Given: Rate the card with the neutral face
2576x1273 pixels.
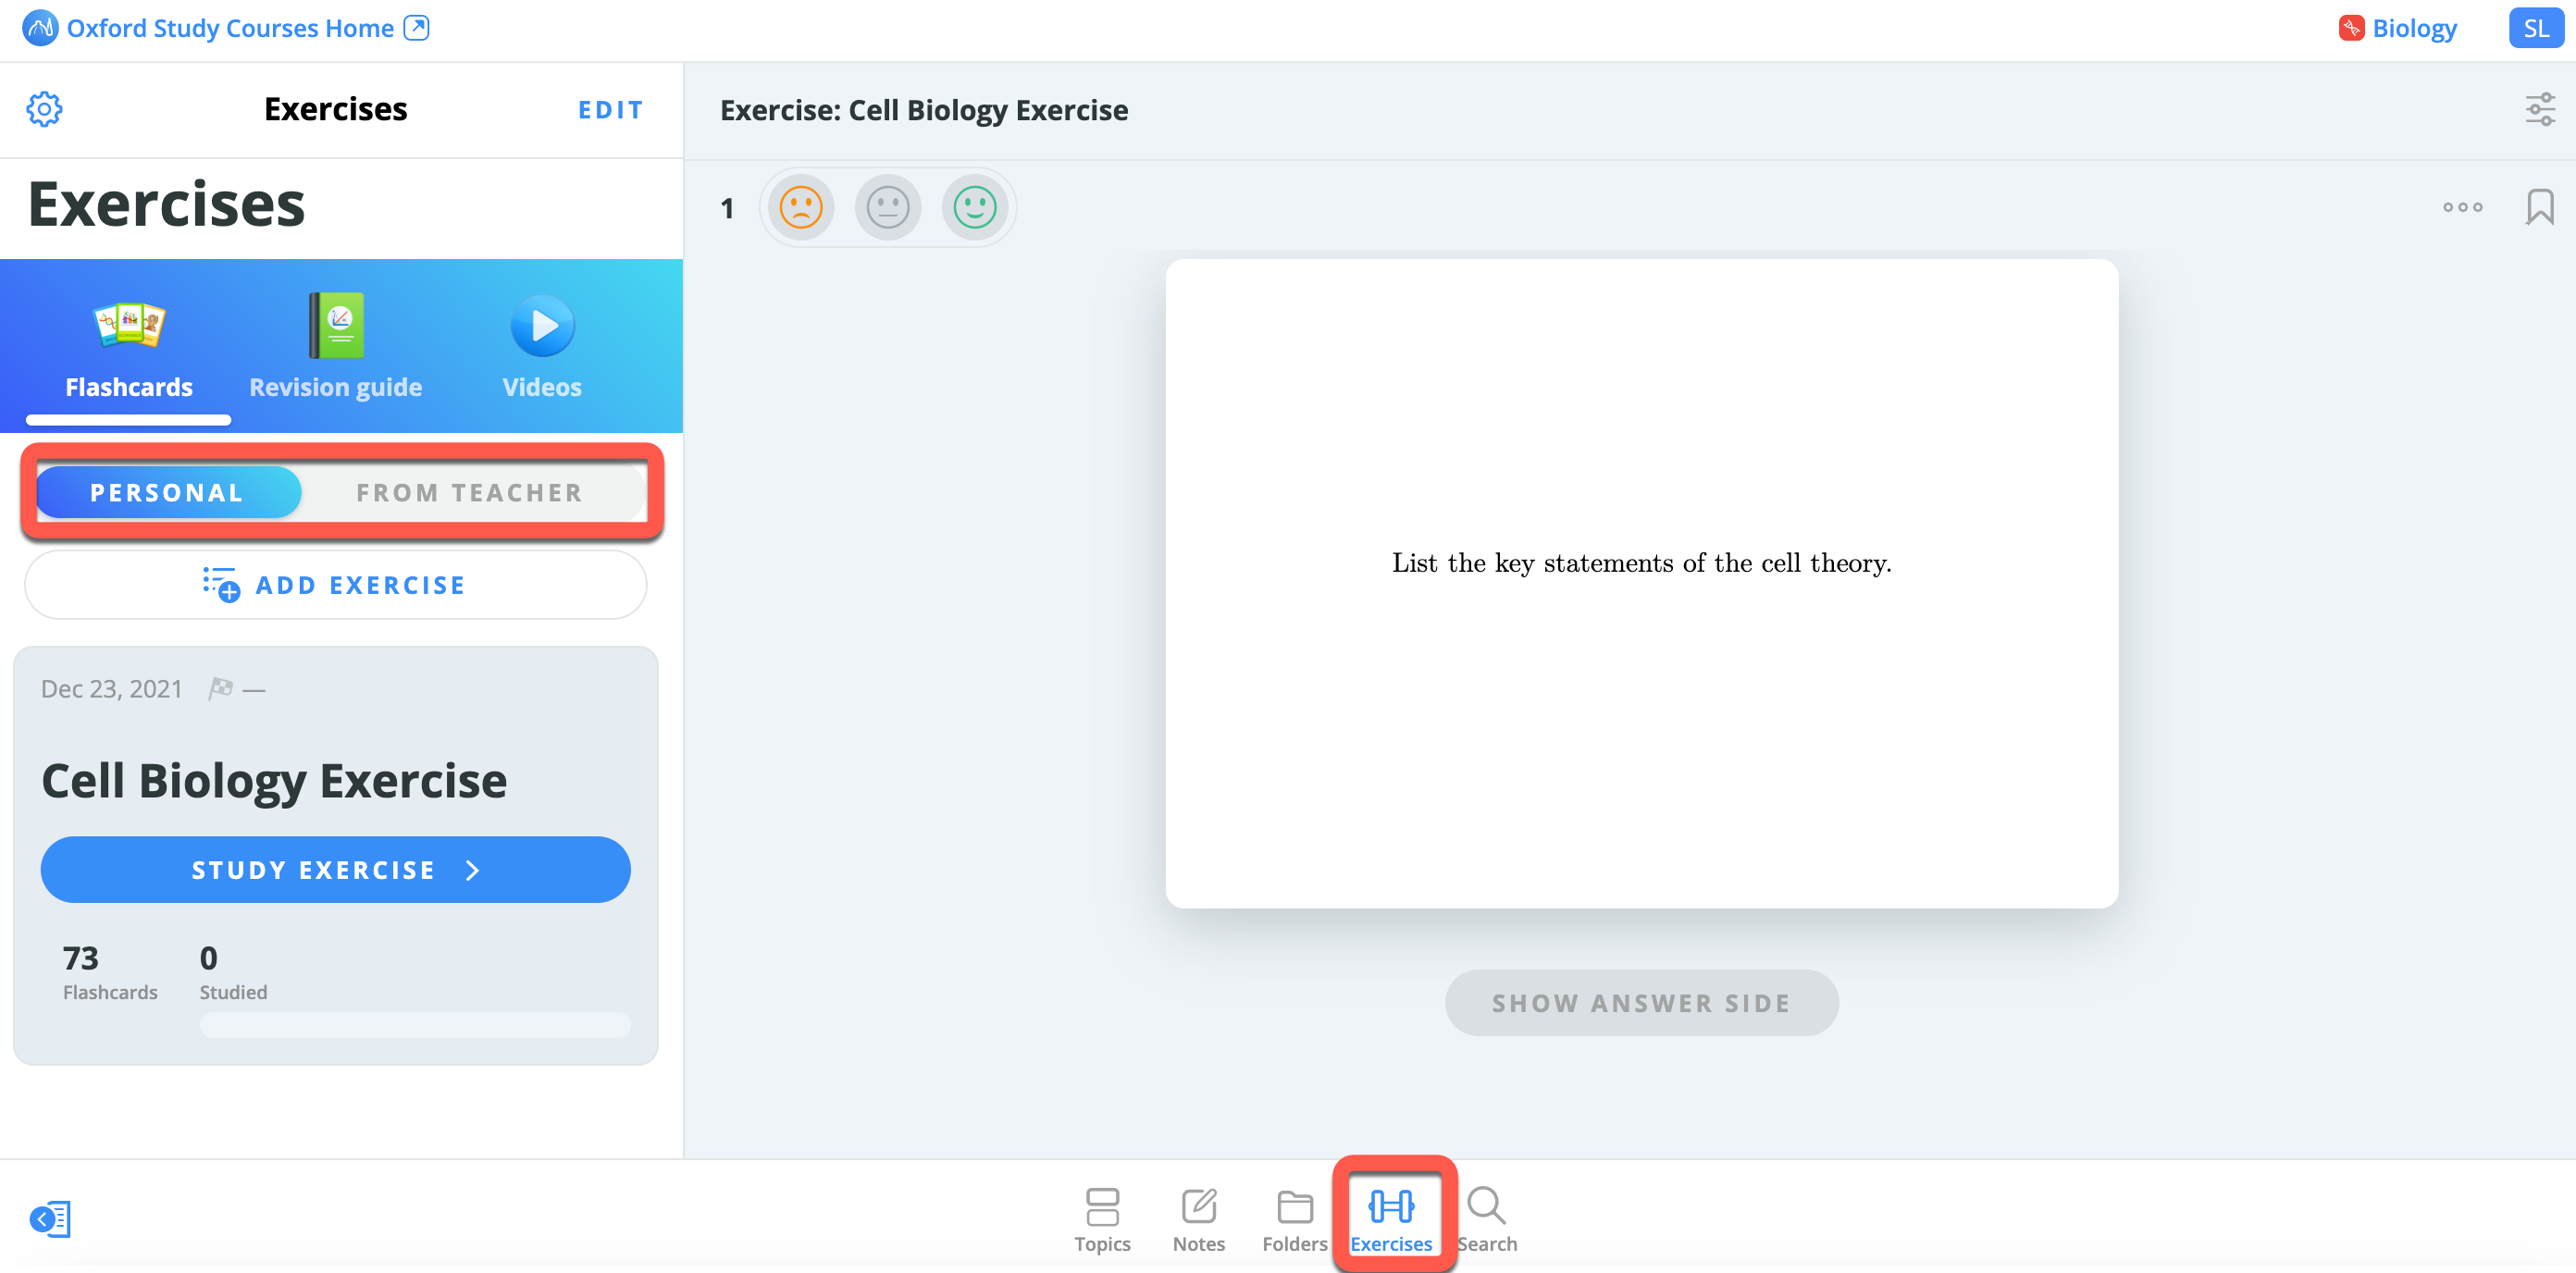Looking at the screenshot, I should pyautogui.click(x=888, y=208).
